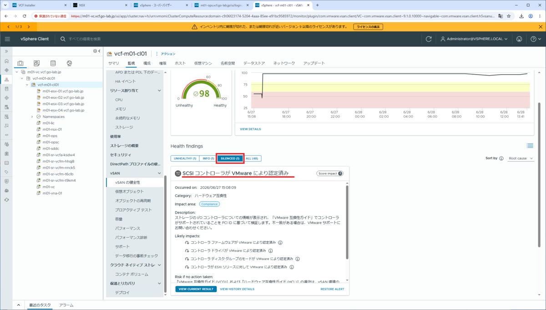Collapse the m01-vc.vcf.go-lab.jp tree node
The height and width of the screenshot is (310, 546).
coord(17,72)
